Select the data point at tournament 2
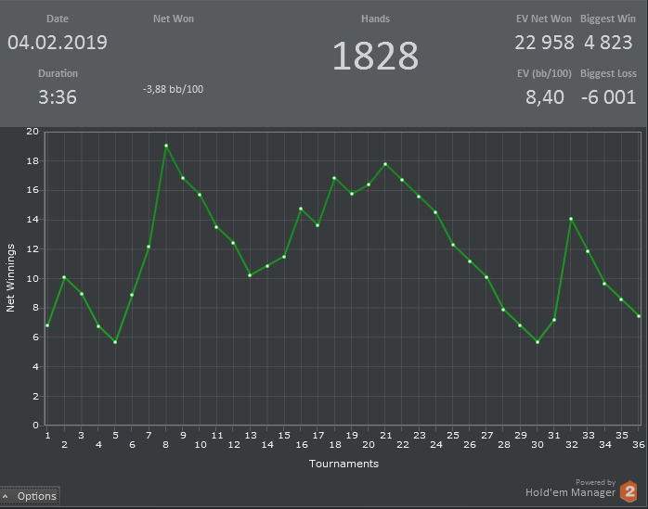648x509 pixels. [x=64, y=277]
